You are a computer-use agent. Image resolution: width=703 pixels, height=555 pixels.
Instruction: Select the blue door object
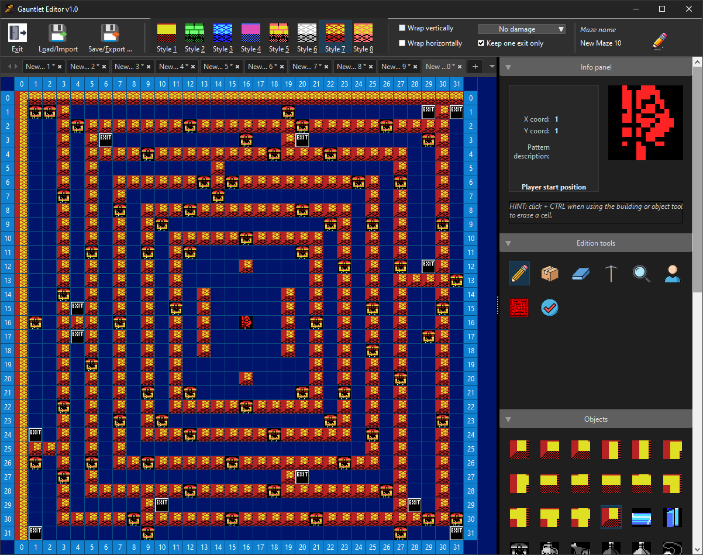pyautogui.click(x=673, y=517)
